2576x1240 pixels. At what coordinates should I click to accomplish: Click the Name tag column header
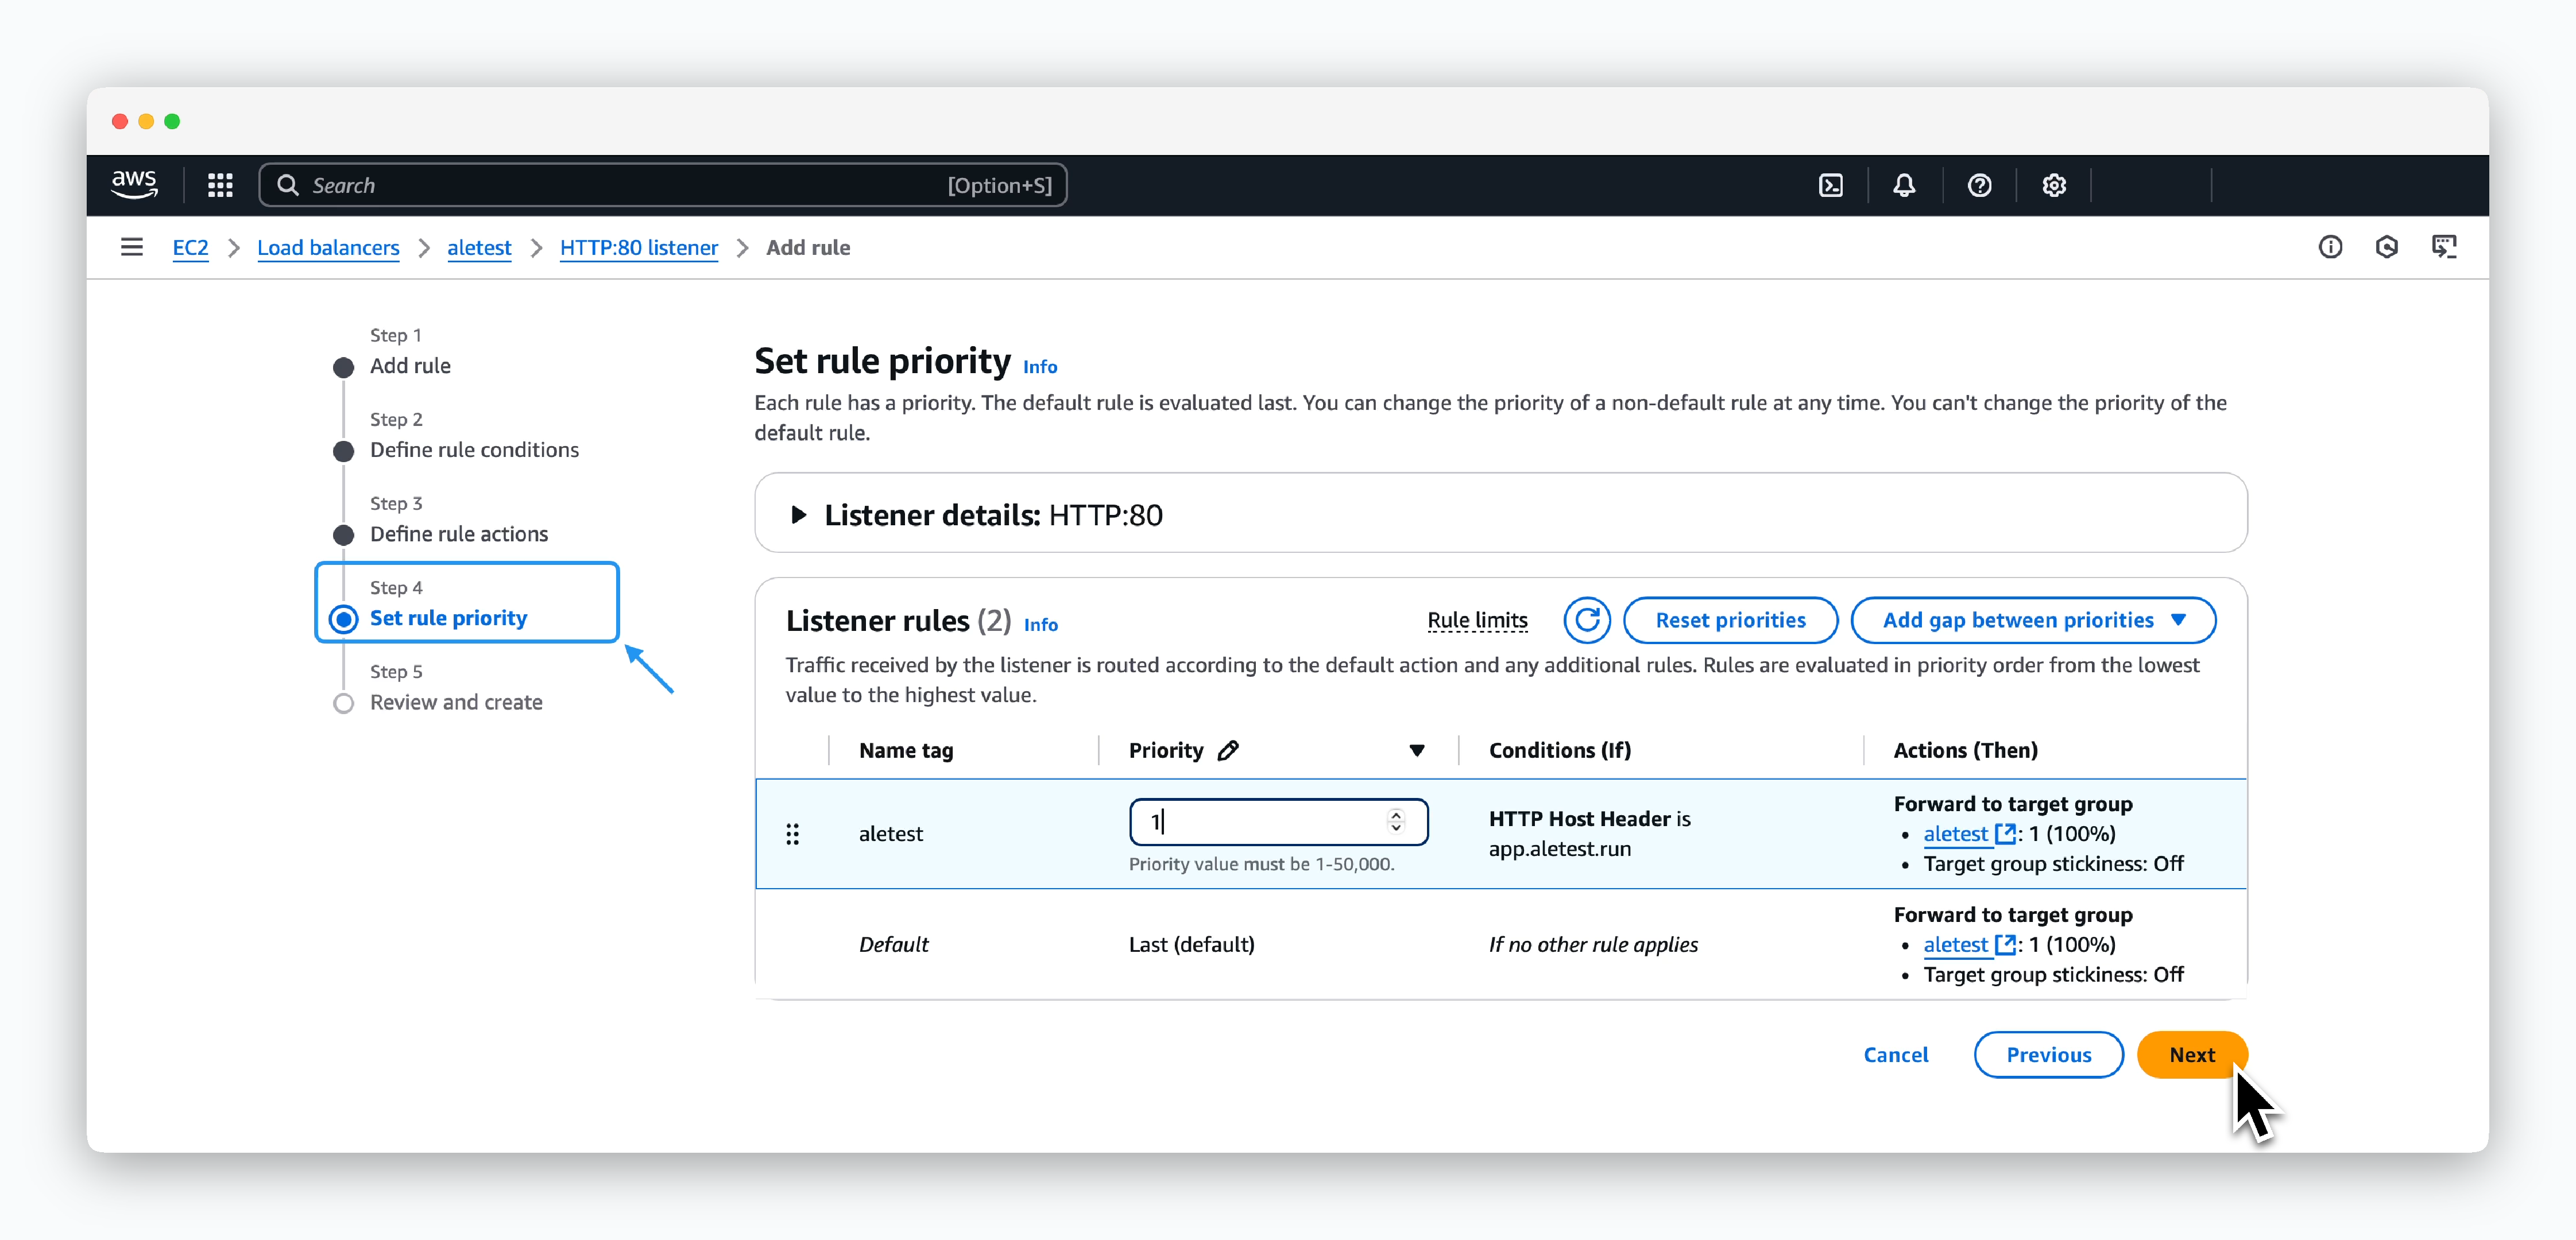click(x=906, y=750)
